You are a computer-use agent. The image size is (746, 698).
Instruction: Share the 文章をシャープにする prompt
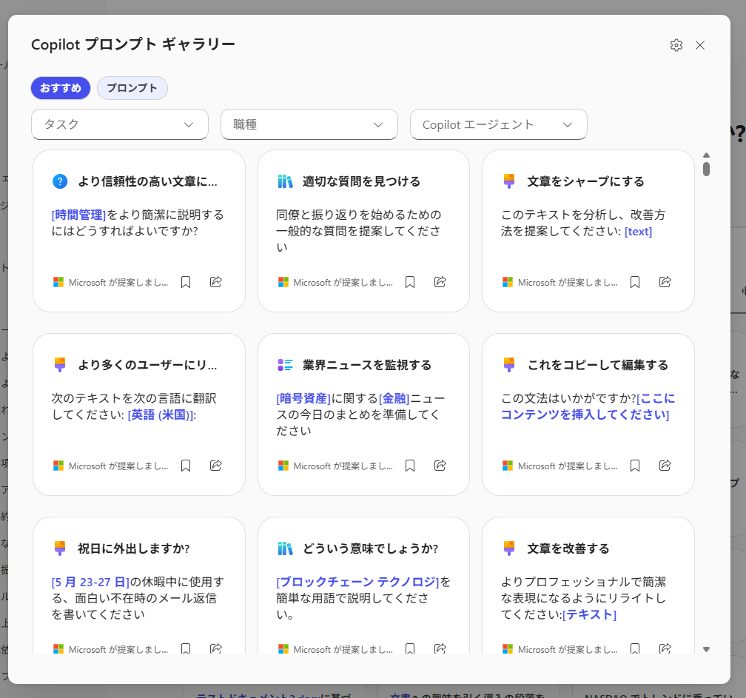[665, 282]
